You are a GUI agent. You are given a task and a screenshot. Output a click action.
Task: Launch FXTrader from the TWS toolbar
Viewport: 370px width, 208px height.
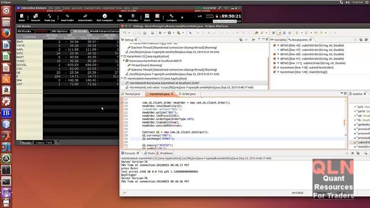[133, 17]
